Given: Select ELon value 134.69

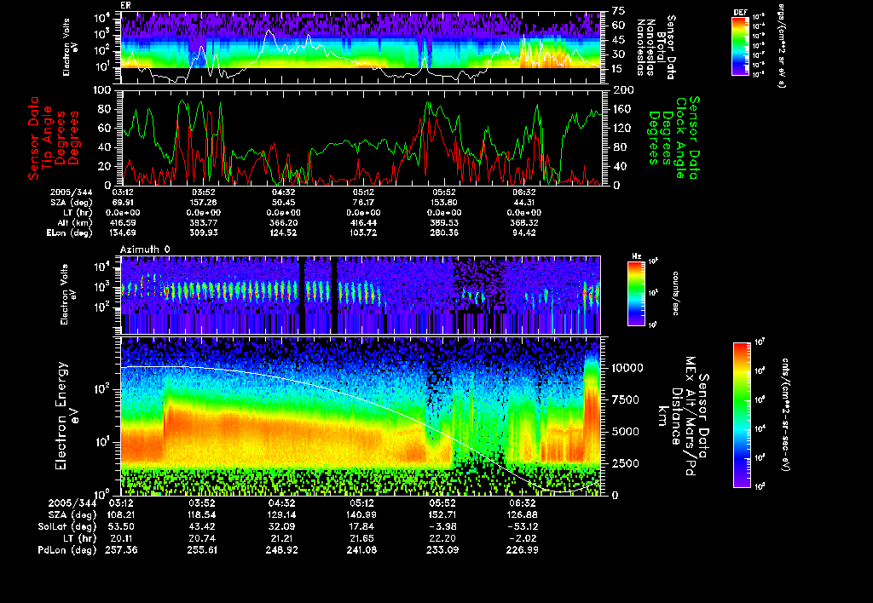Looking at the screenshot, I should coord(123,233).
